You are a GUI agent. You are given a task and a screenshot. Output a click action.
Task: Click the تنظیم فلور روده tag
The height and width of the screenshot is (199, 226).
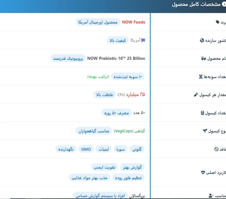128,178
